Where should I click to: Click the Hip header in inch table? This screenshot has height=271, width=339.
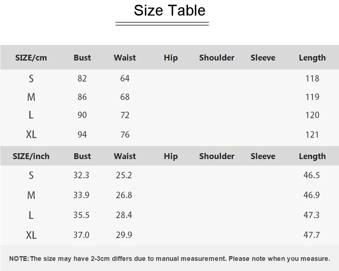click(x=171, y=156)
